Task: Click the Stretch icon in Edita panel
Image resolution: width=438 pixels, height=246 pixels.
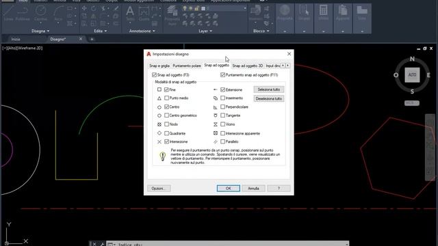Action: tap(84, 24)
